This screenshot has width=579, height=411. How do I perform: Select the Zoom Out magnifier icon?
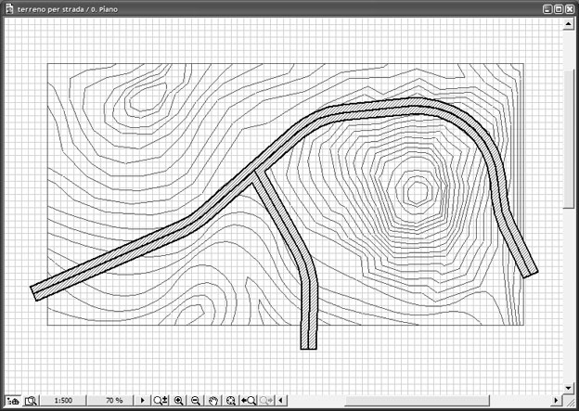(196, 401)
